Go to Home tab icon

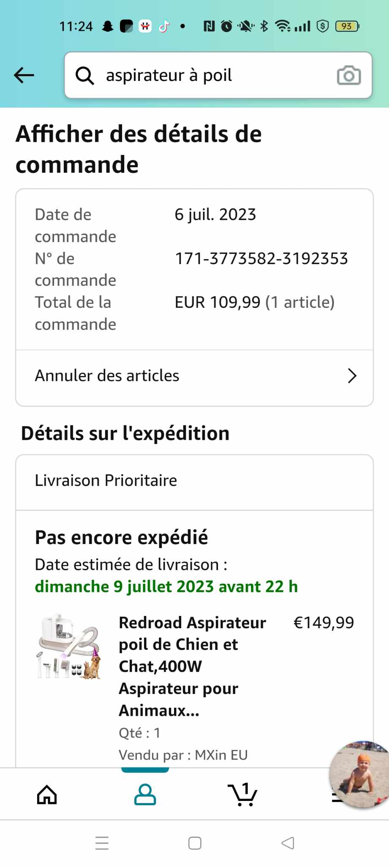click(47, 794)
